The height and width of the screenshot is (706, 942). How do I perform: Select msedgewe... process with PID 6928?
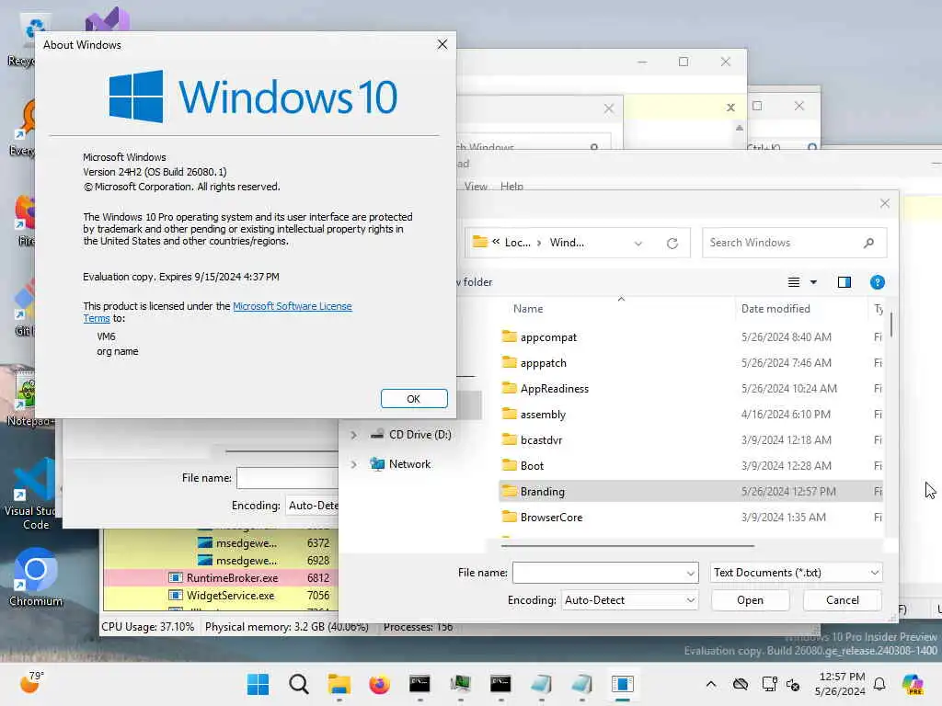tap(221, 560)
